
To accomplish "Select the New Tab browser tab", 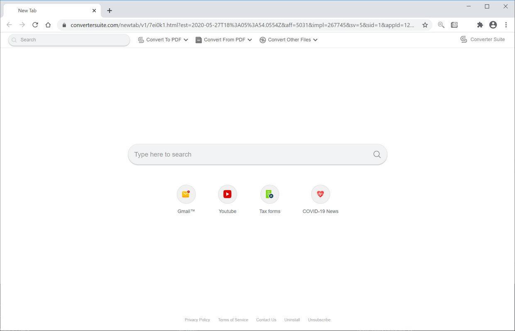I will tap(52, 10).
